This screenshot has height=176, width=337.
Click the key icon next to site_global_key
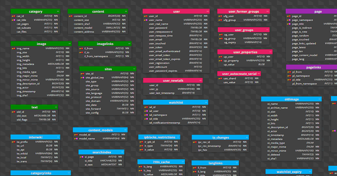click(82, 78)
